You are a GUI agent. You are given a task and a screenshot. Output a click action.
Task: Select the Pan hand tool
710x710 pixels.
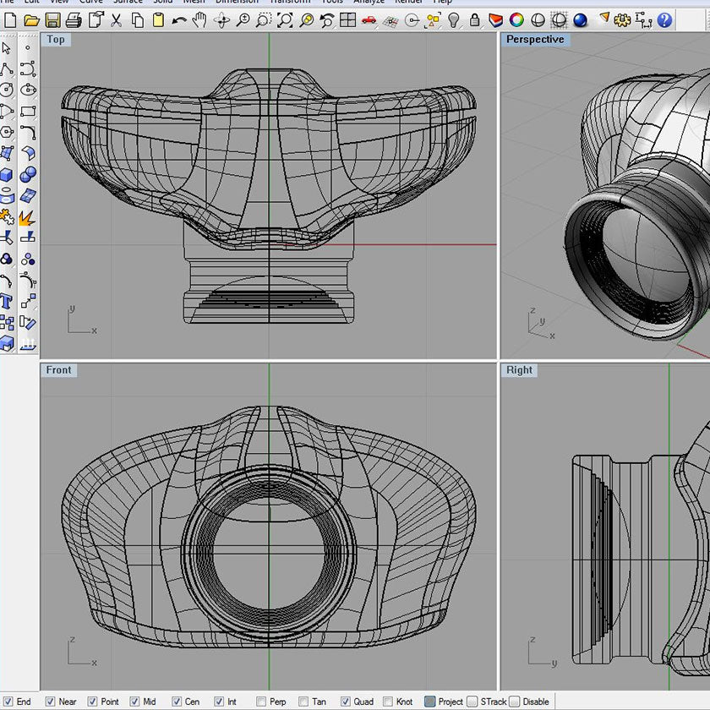point(199,19)
